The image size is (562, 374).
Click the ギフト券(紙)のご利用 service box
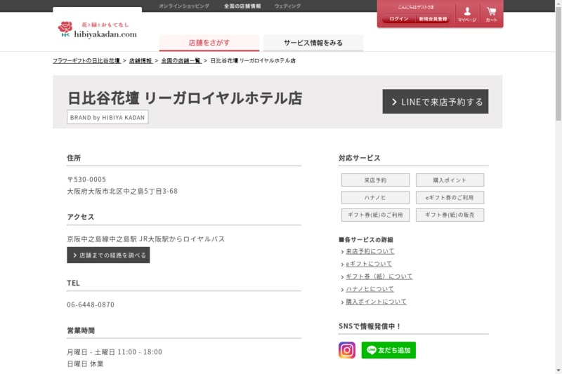(x=375, y=215)
